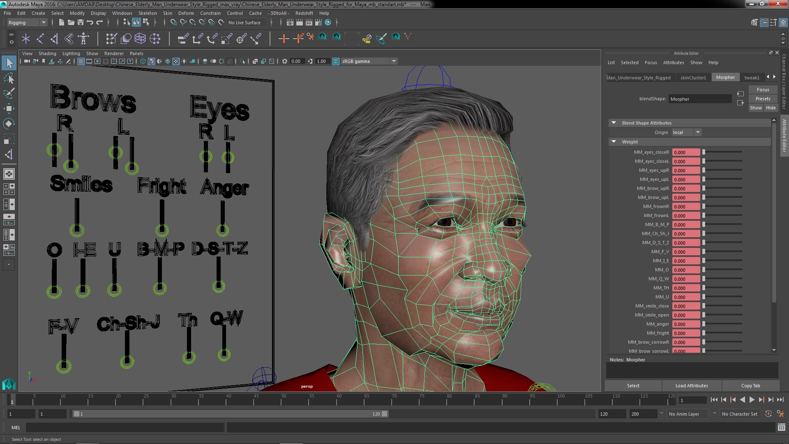Click the Create Cluster shelf icon
The height and width of the screenshot is (444, 789).
[155, 39]
